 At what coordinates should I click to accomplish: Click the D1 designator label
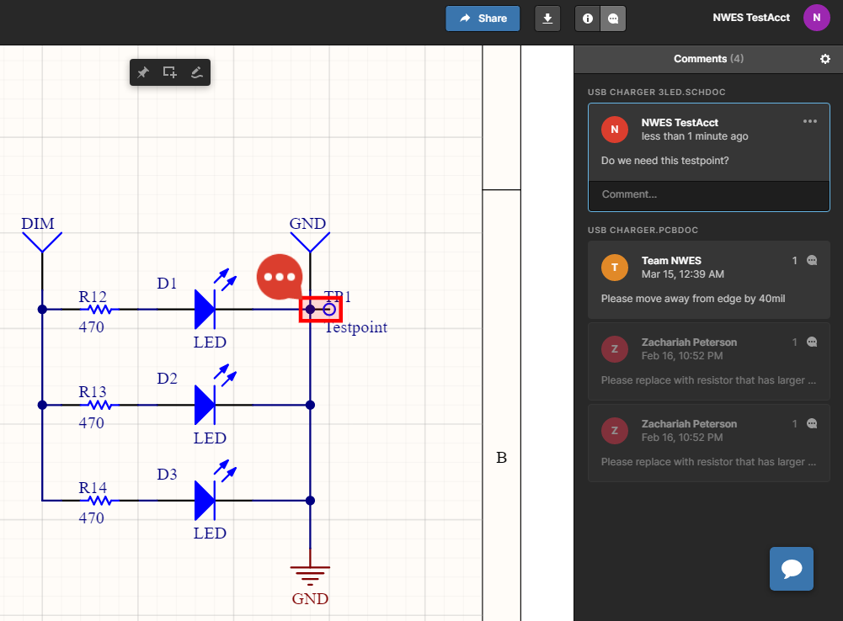pos(167,283)
